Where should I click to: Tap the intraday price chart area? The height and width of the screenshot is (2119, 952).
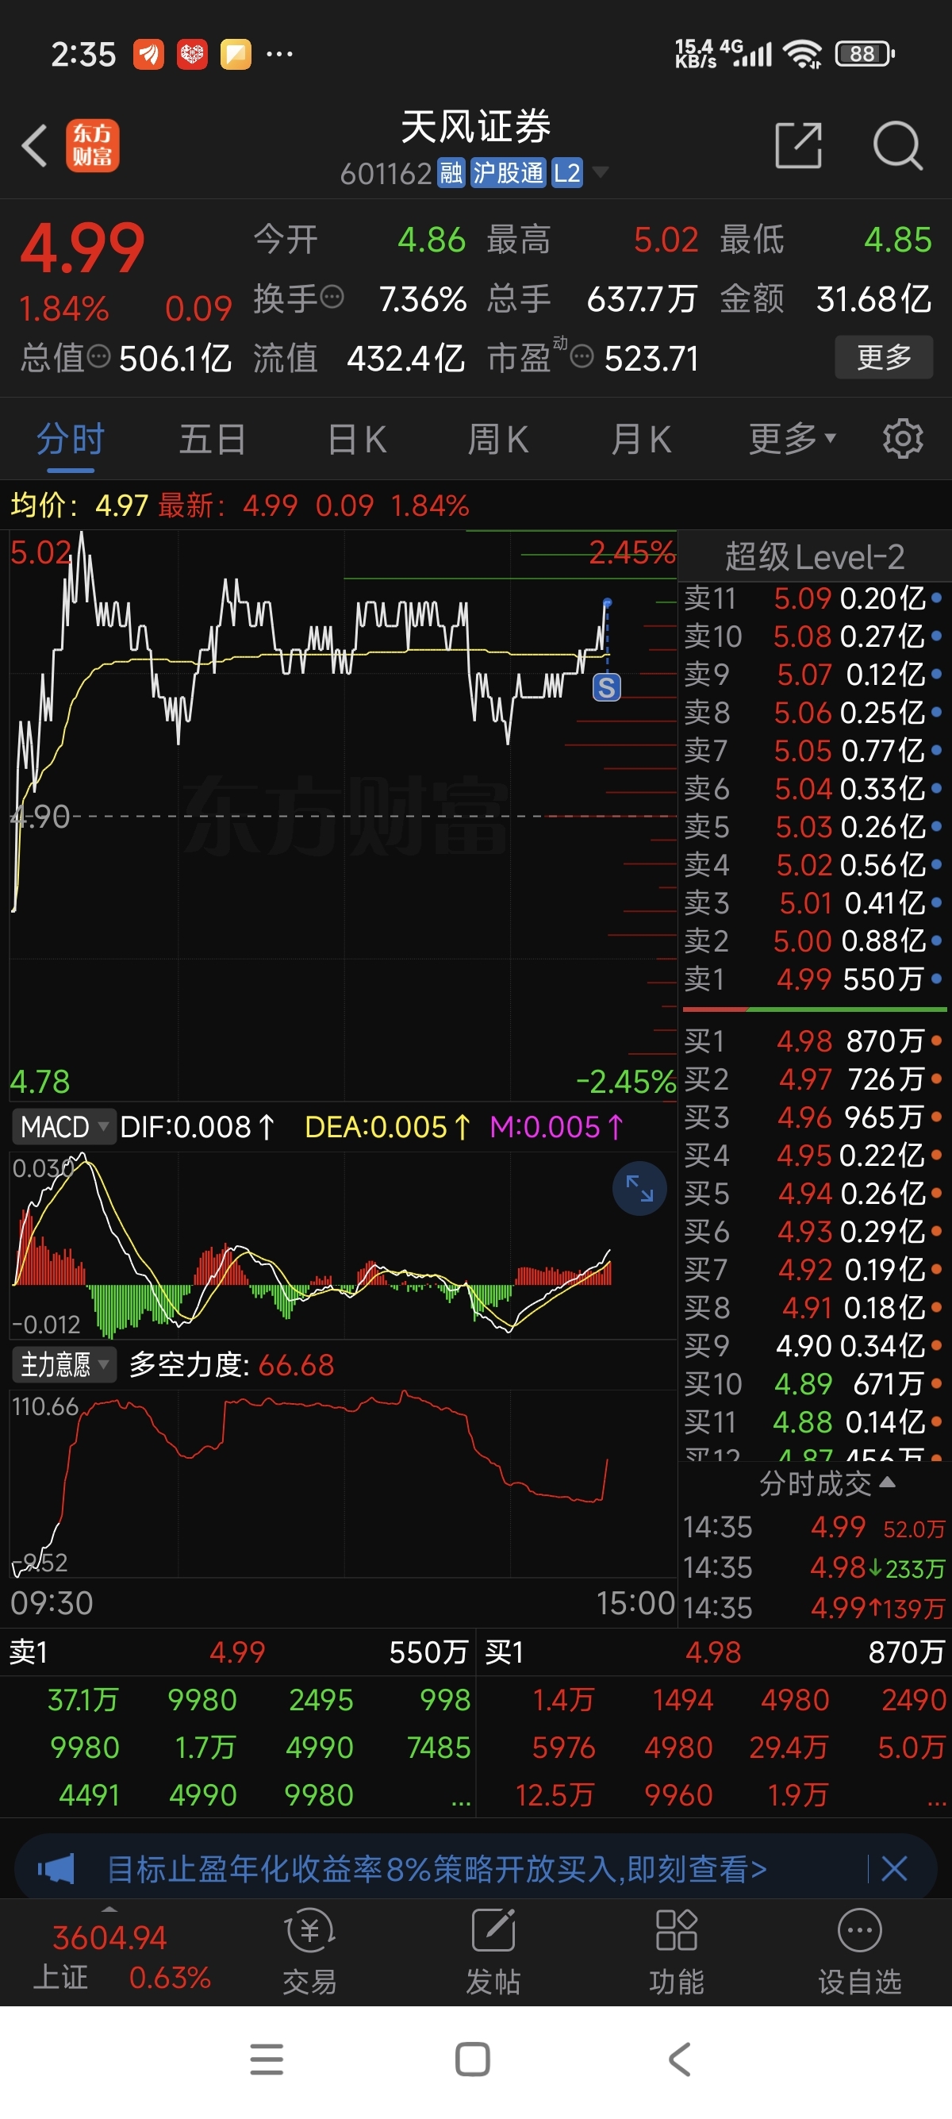[x=342, y=814]
